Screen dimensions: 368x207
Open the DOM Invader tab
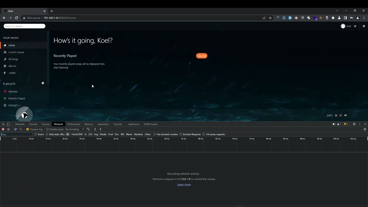click(151, 124)
